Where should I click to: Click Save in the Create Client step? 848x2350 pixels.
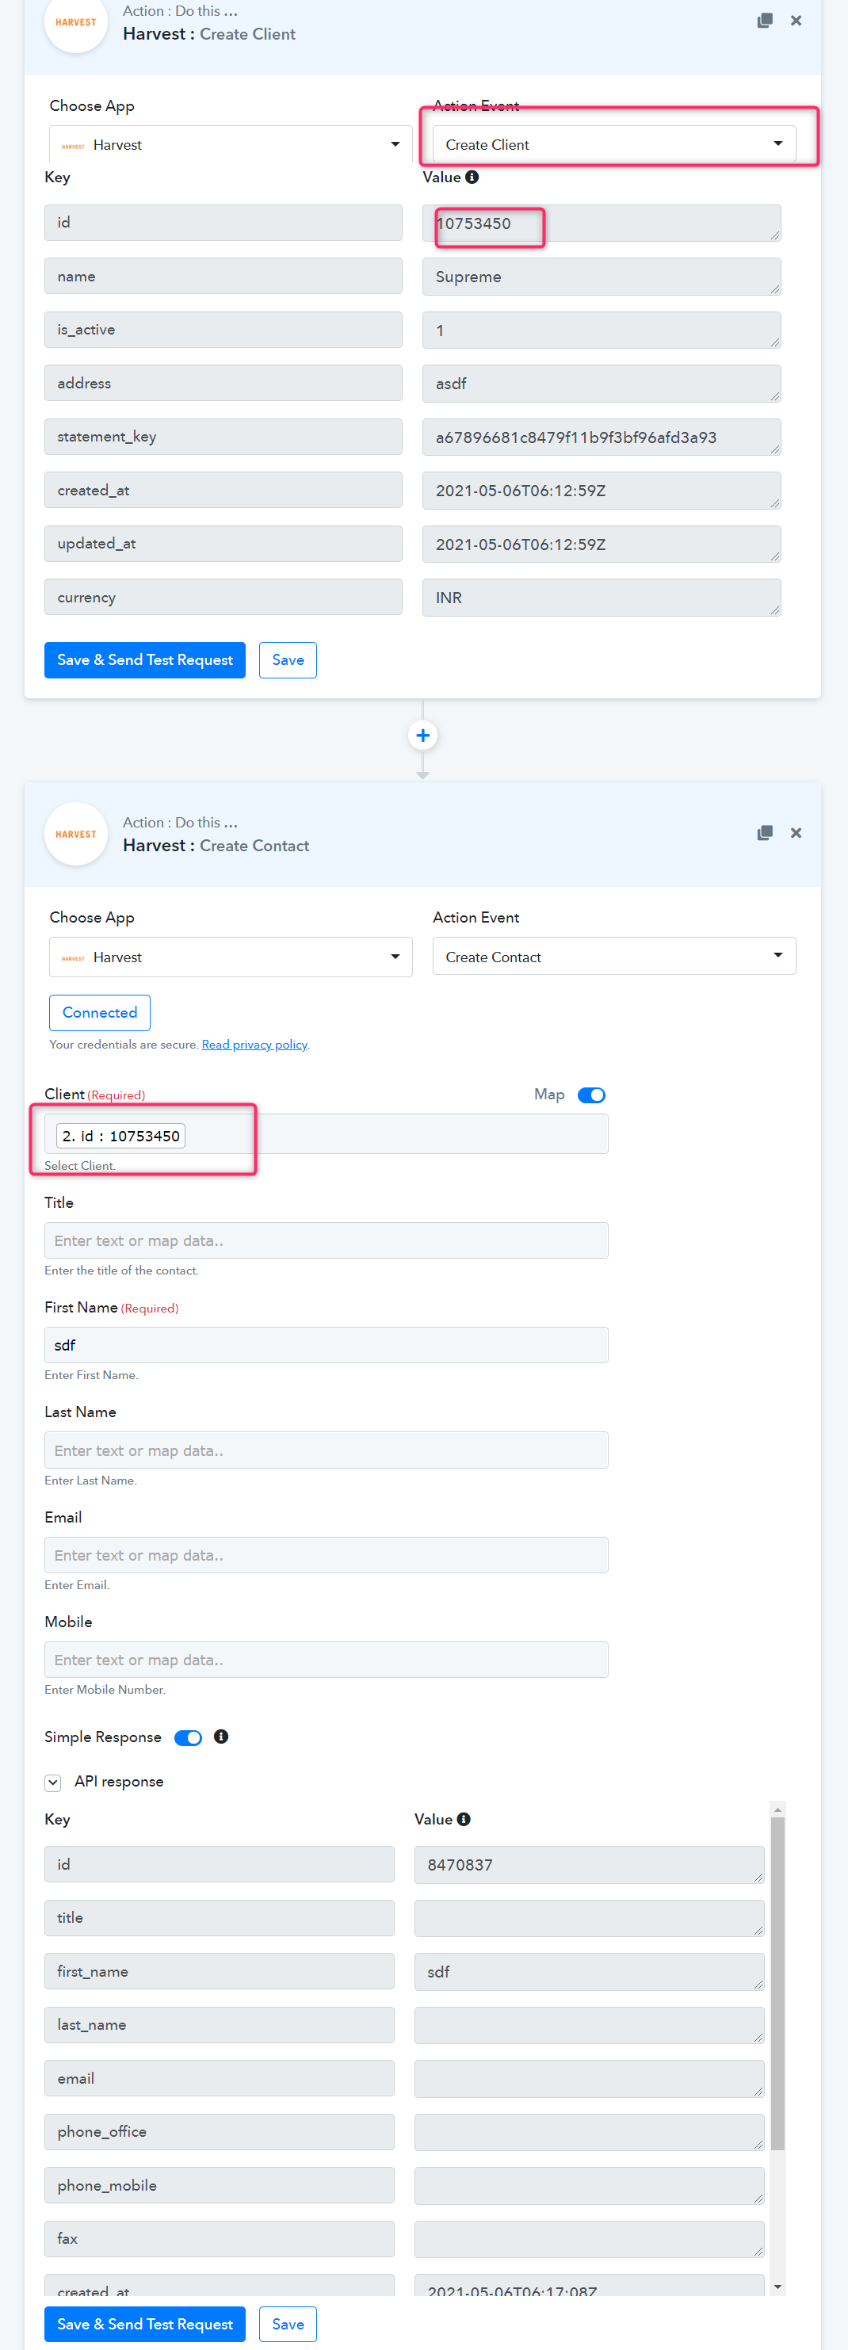click(288, 660)
